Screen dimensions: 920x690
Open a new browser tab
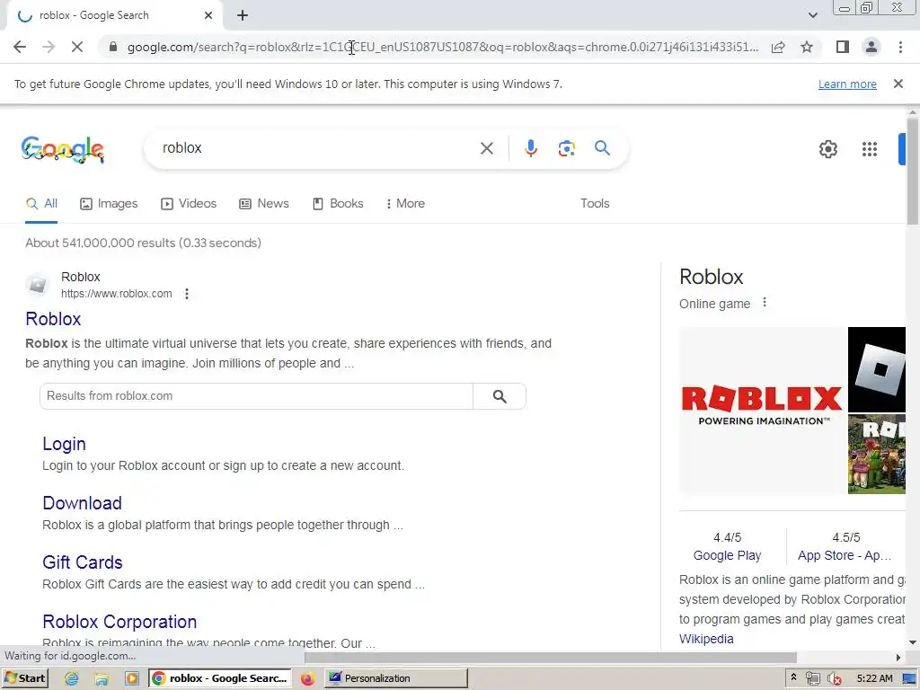tap(243, 15)
